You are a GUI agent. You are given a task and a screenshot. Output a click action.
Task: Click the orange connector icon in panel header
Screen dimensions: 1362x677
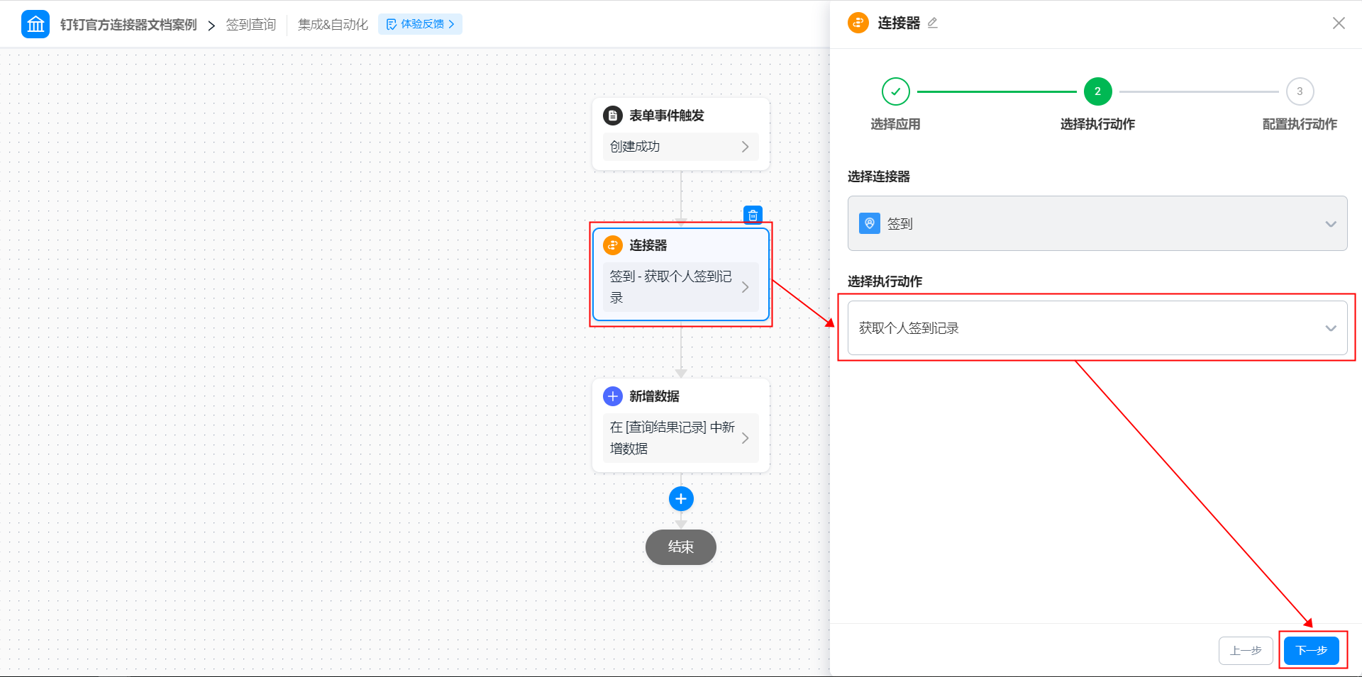point(858,23)
